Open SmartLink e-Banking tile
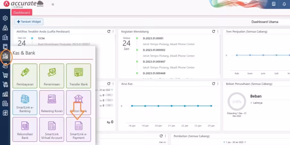 25,103
